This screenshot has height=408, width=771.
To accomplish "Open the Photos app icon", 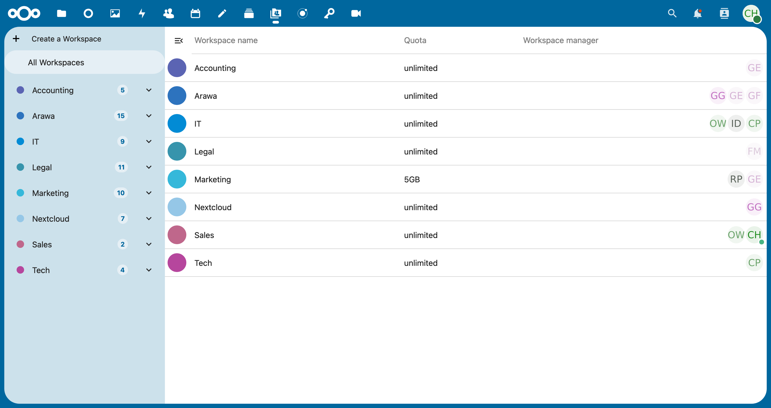I will pyautogui.click(x=115, y=13).
